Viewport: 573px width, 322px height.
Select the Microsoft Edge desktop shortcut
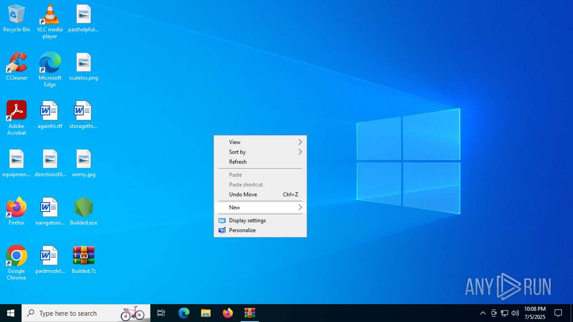coord(50,70)
